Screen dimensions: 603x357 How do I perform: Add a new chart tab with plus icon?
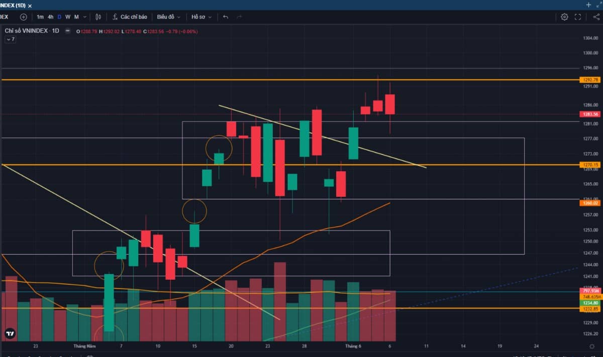pyautogui.click(x=588, y=5)
